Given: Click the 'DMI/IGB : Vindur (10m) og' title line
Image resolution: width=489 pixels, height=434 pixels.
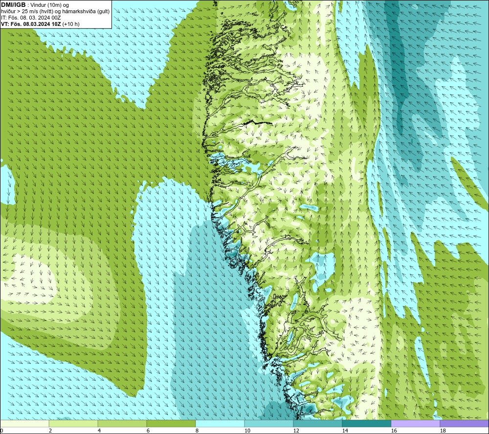Looking at the screenshot, I should point(35,5).
